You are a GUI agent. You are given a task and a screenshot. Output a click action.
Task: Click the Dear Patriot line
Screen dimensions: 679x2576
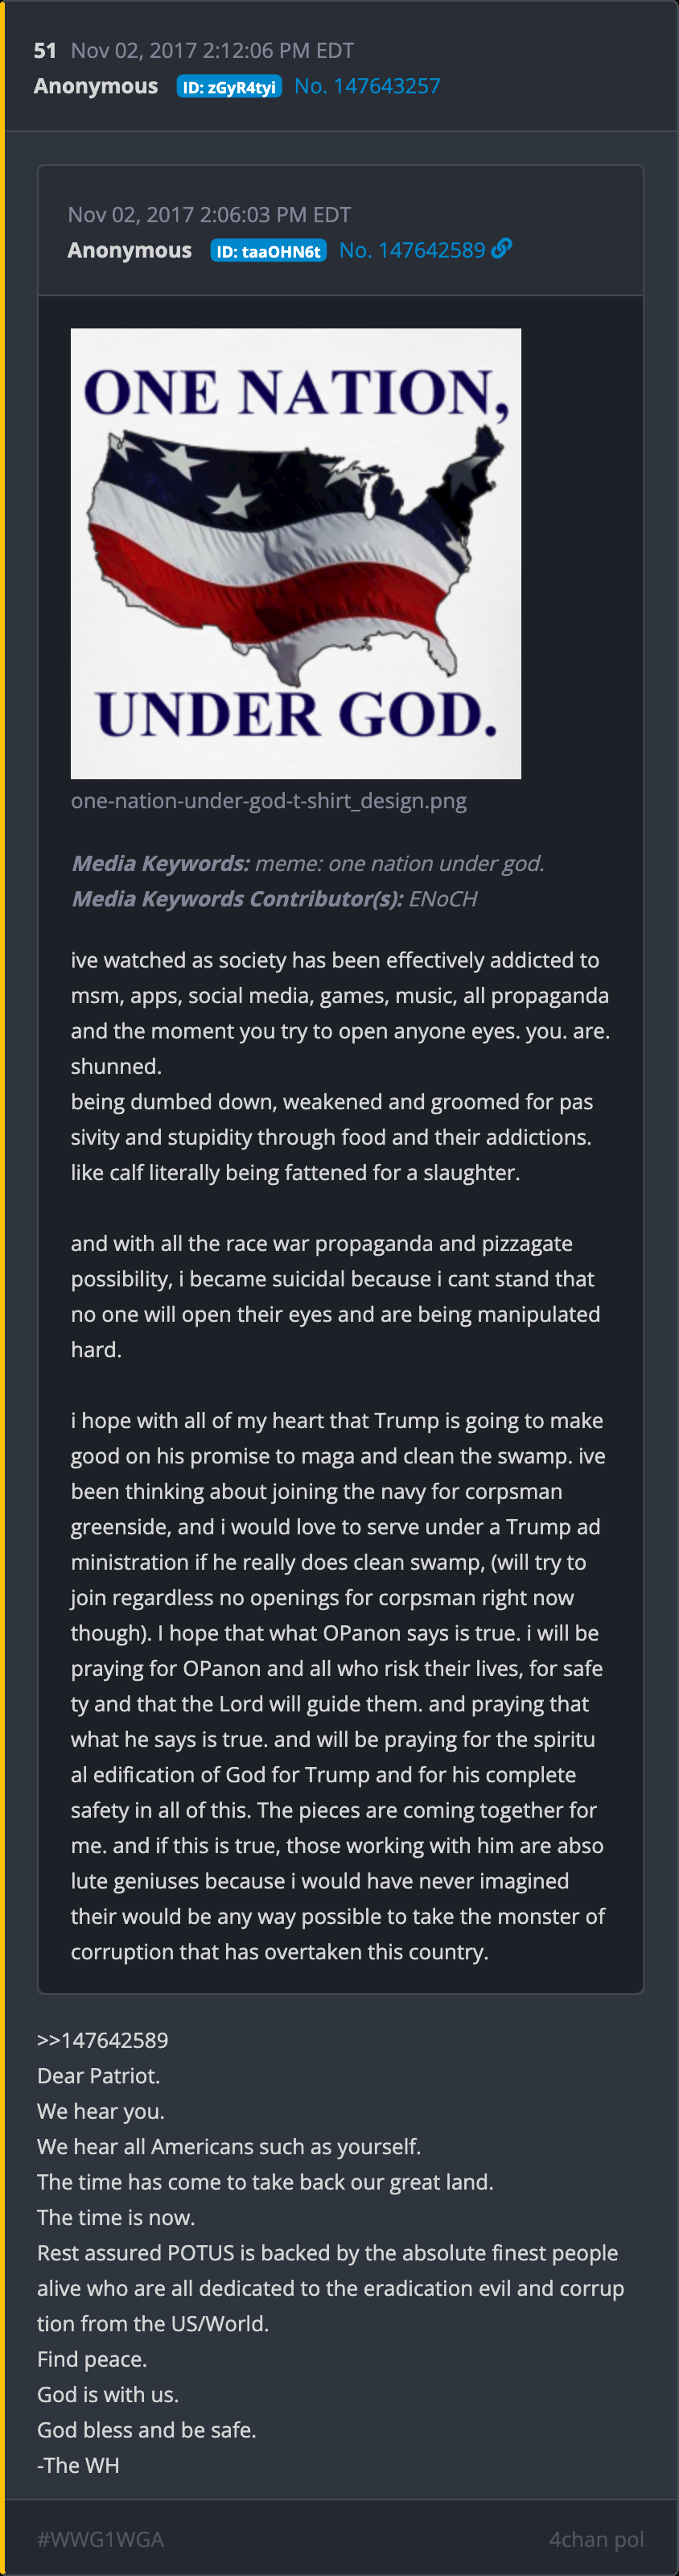pos(98,2075)
